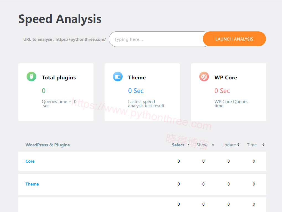Click Theme row's Time value 0

pos(254,184)
